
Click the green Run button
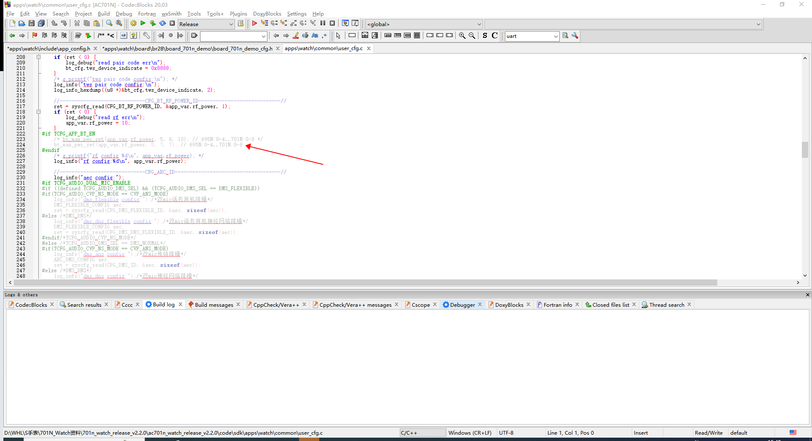click(143, 24)
